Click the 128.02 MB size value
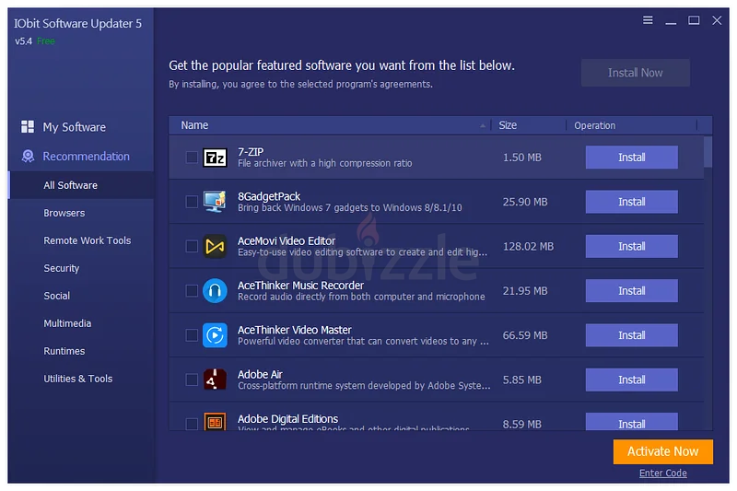Viewport: 737px width, 491px height. point(528,246)
